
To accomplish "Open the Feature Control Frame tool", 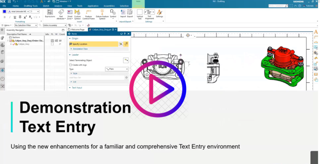I will [x=88, y=12].
